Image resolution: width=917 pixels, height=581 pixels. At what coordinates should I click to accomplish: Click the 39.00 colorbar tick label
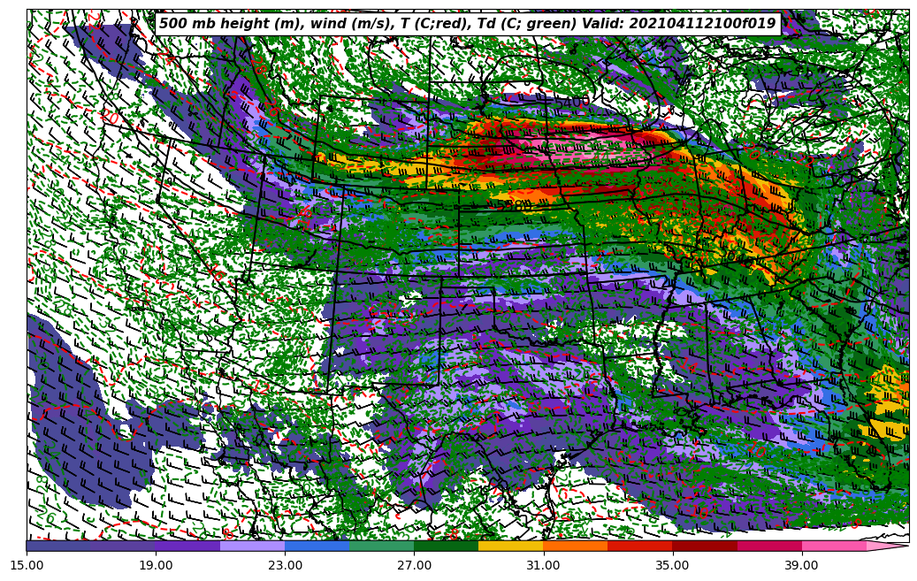(801, 563)
